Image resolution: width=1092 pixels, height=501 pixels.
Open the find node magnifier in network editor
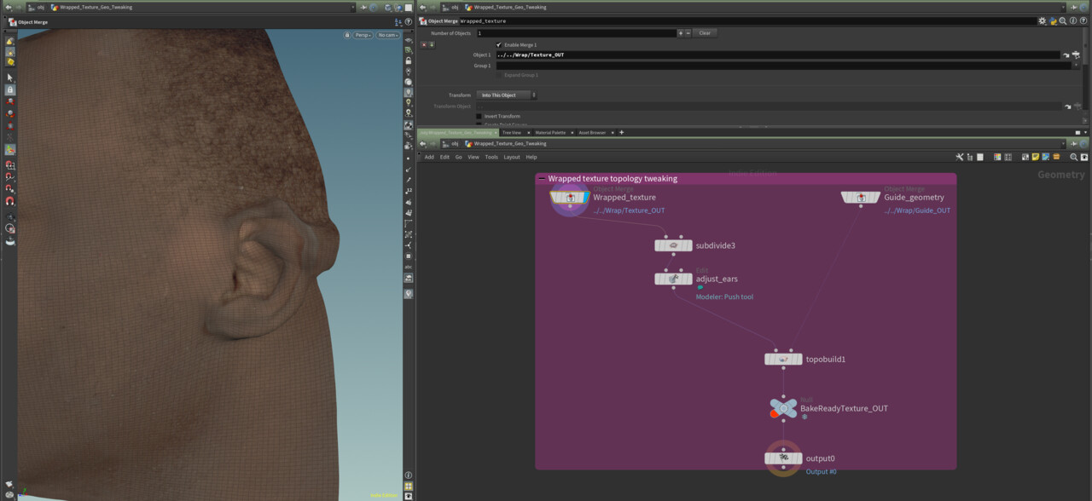coord(1074,157)
